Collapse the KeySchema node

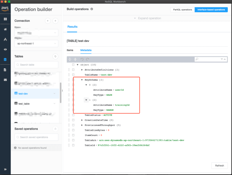click(x=82, y=80)
